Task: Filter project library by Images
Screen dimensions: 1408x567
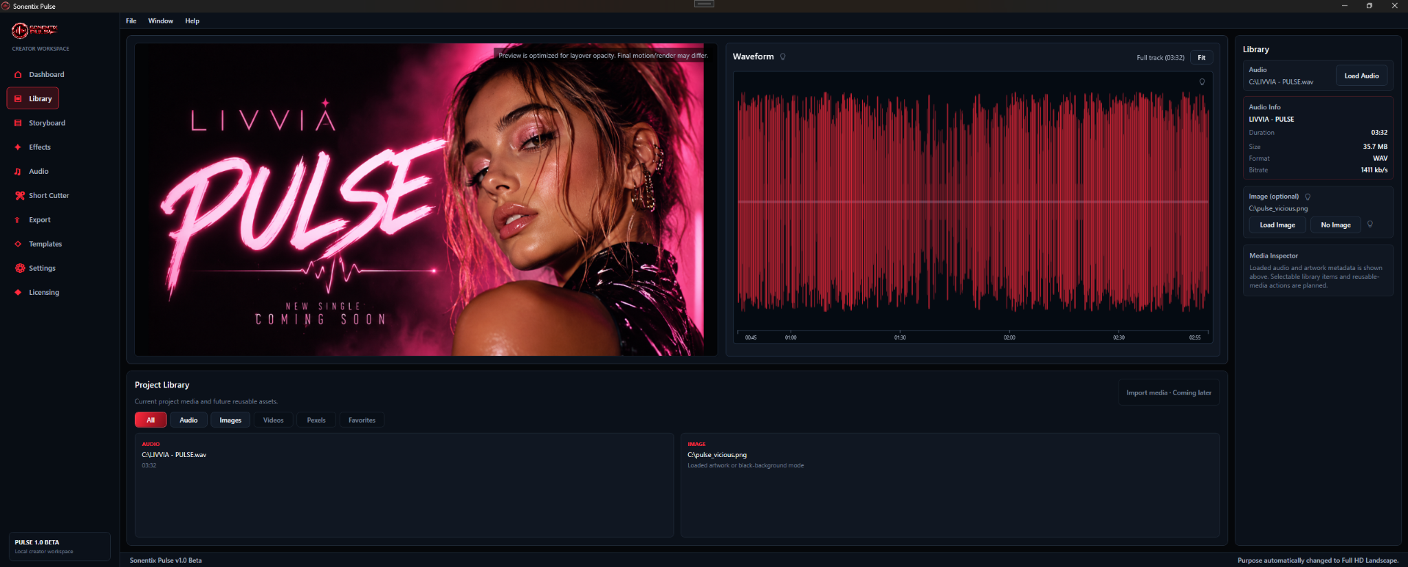Action: tap(230, 420)
